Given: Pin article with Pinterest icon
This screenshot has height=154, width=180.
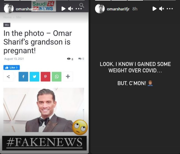Looking at the screenshot, I should [x=46, y=76].
